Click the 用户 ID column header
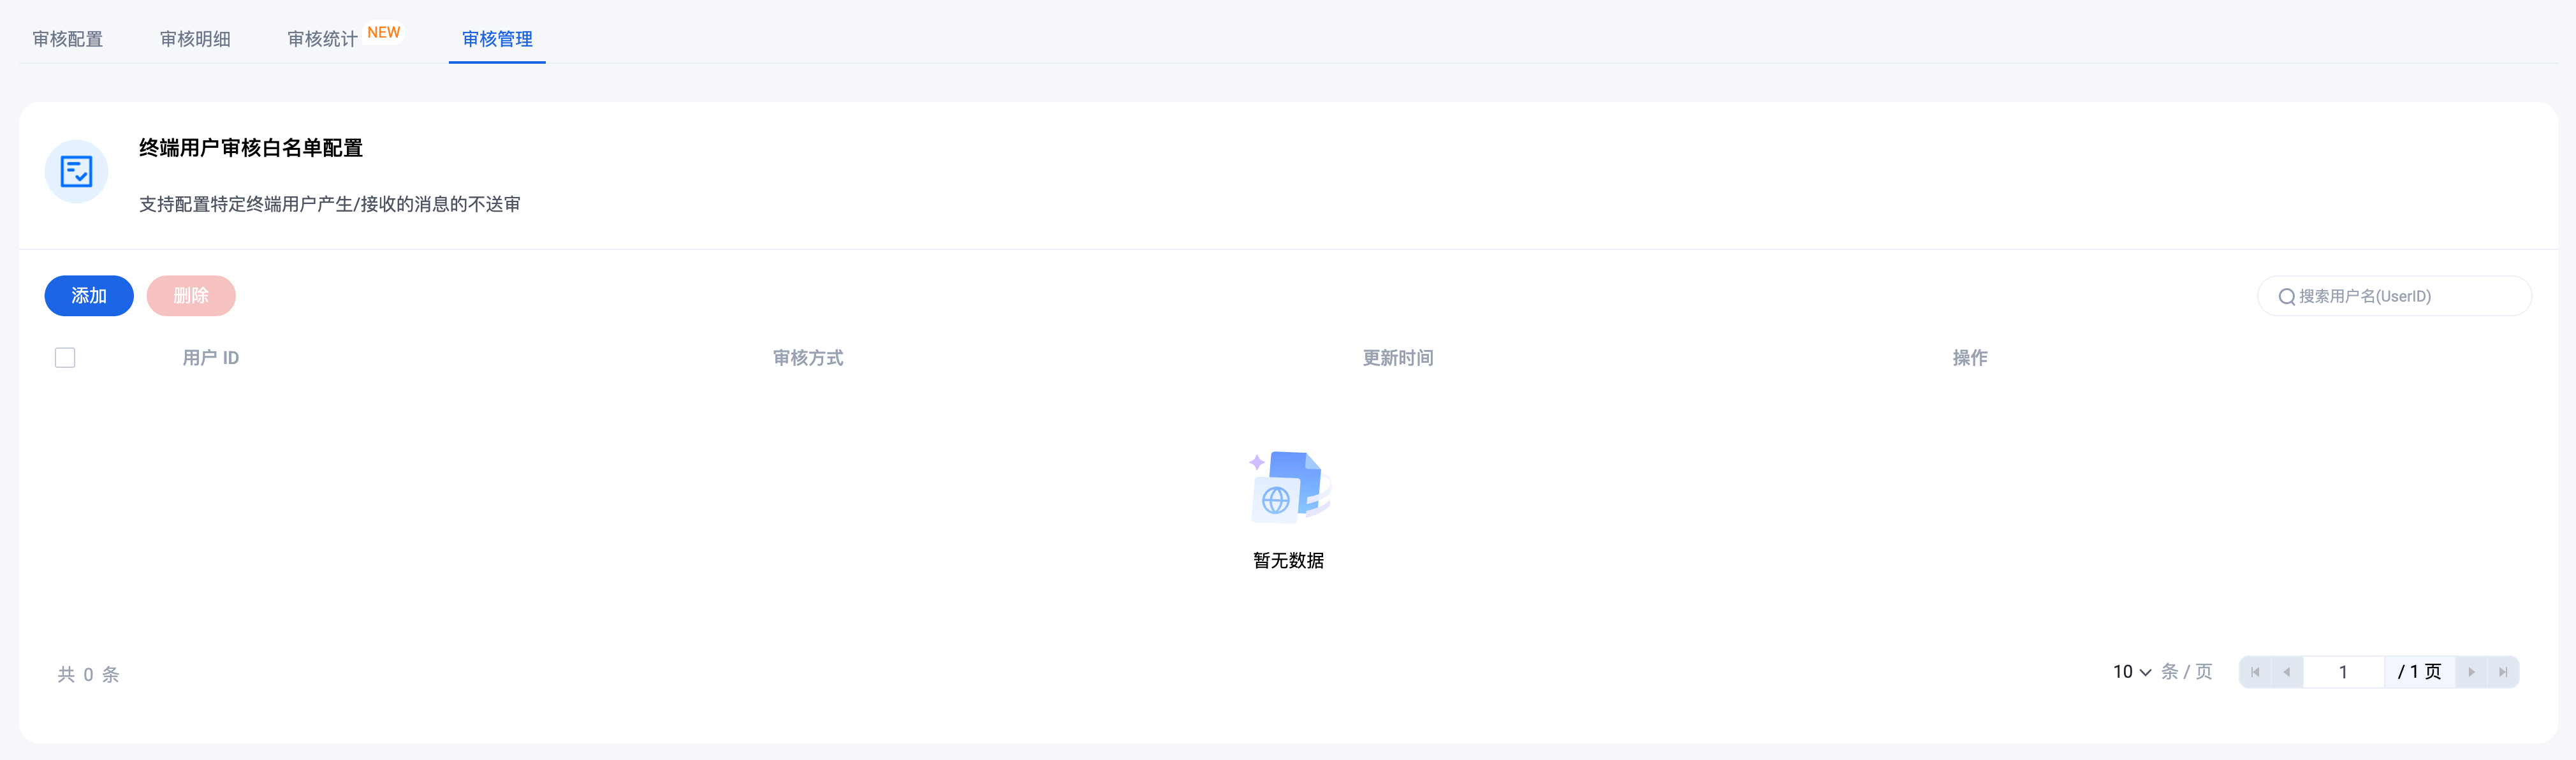Viewport: 2576px width, 760px height. (211, 358)
